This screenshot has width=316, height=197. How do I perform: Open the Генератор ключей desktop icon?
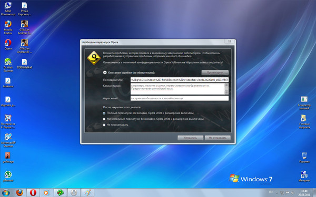[x=304, y=103]
